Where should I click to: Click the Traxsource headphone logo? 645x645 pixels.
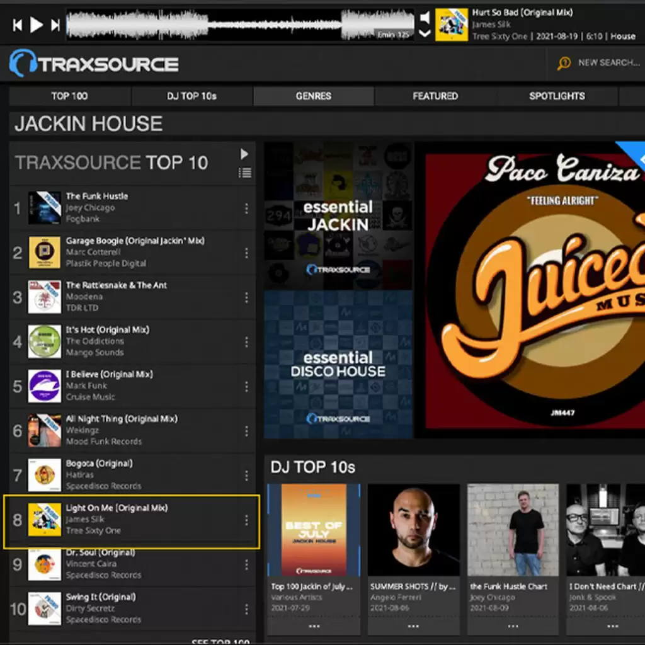[23, 64]
